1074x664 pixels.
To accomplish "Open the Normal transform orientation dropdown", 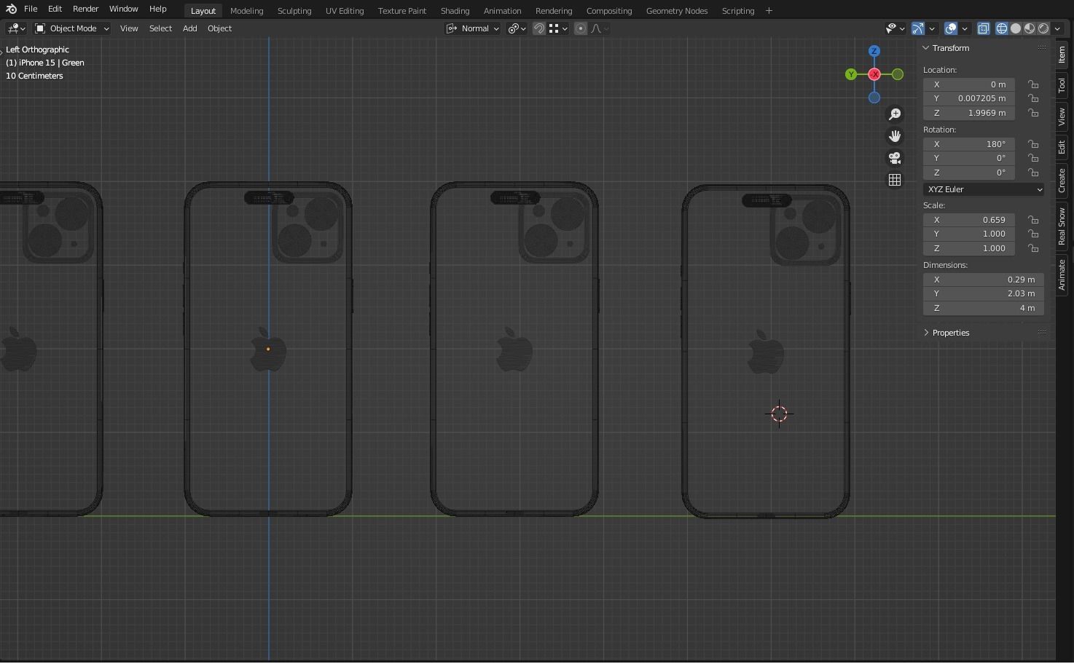I will coord(473,28).
